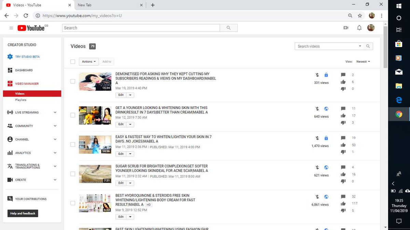The width and height of the screenshot is (410, 230).
Task: Open Playlists in Video Manager
Action: [20, 100]
